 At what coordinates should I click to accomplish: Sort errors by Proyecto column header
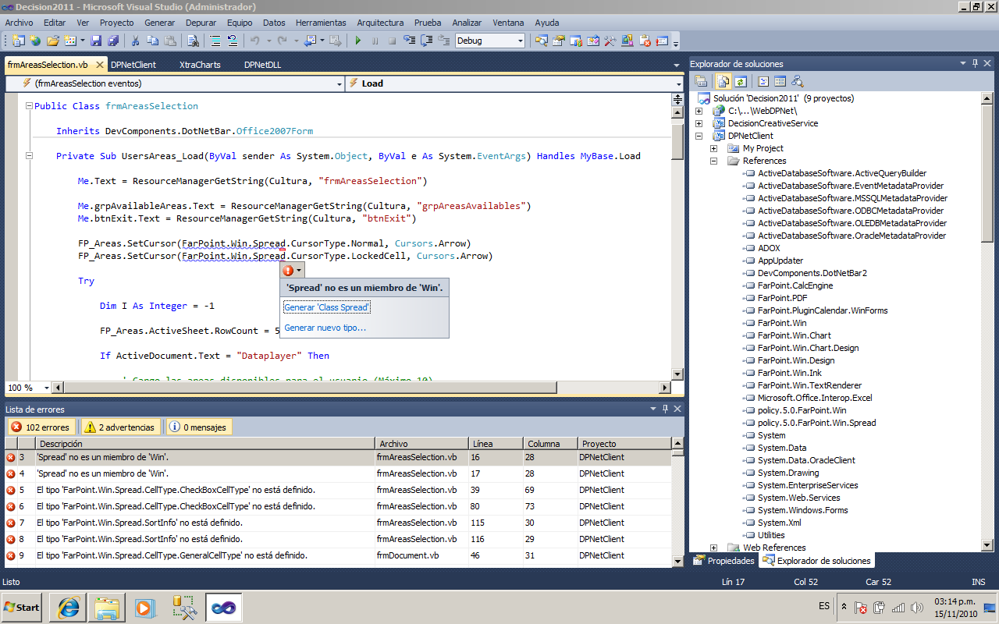click(624, 444)
